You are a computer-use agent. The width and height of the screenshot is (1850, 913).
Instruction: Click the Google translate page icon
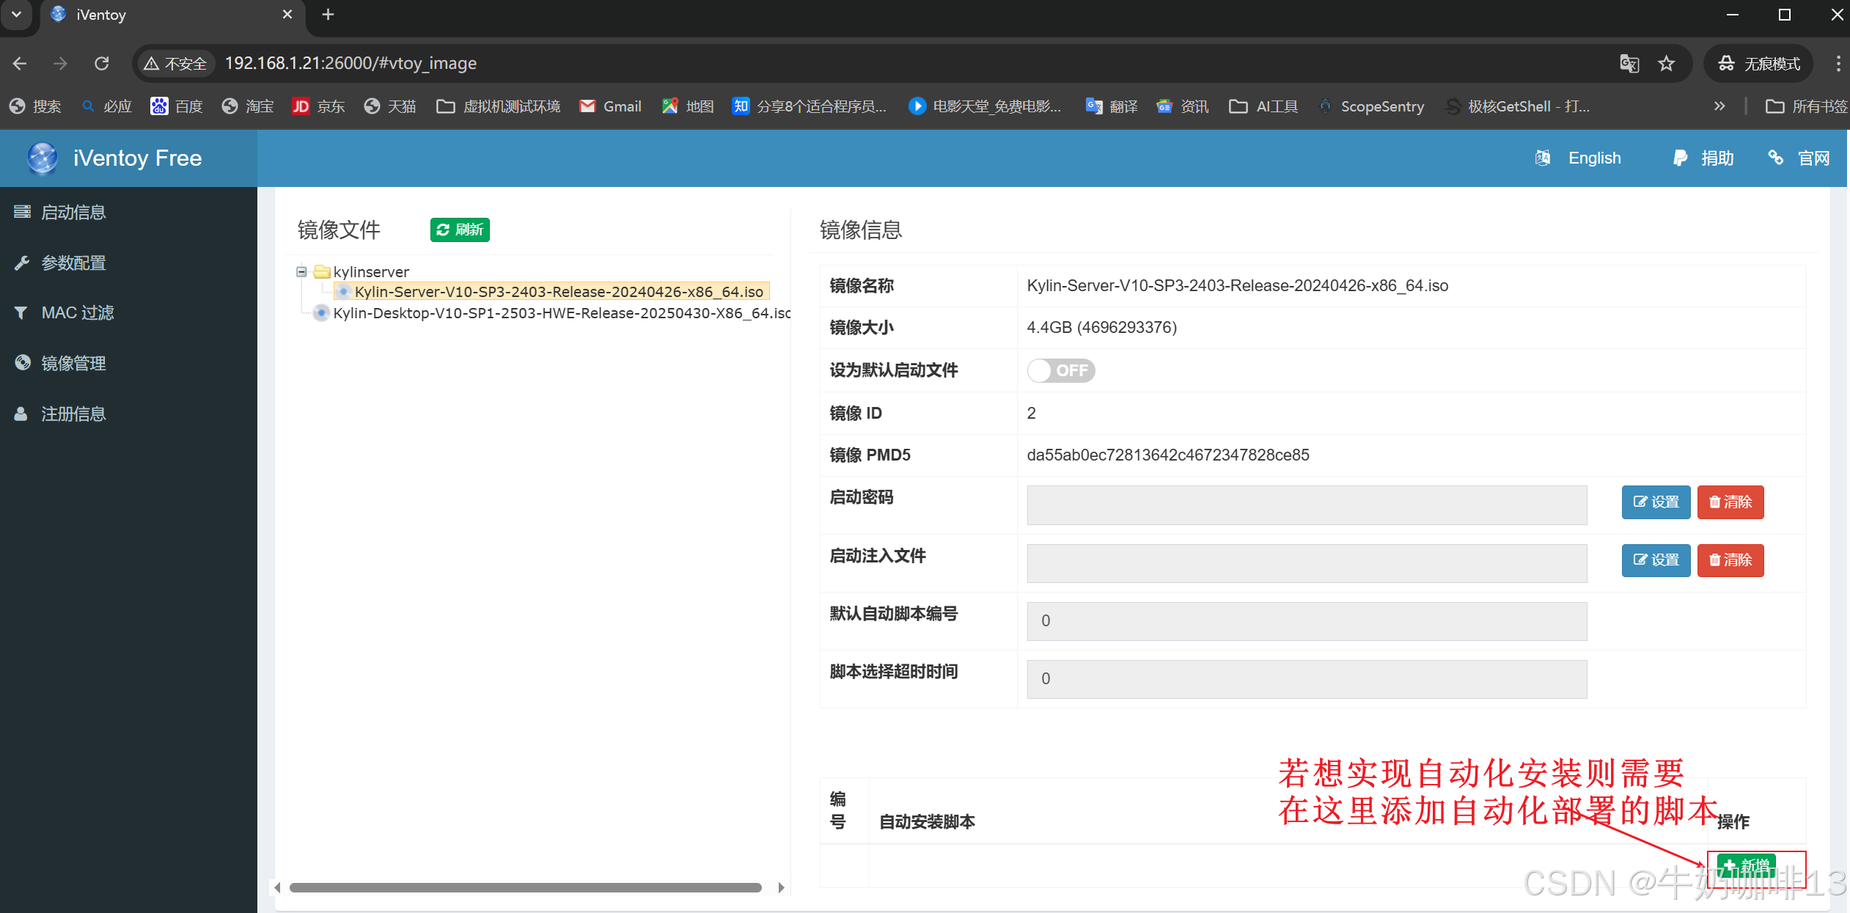click(1629, 64)
